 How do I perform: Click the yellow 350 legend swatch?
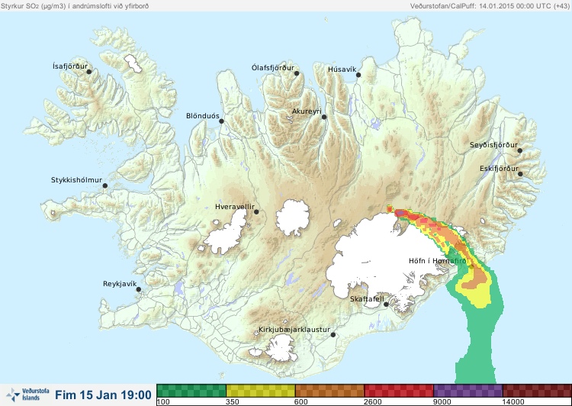point(261,391)
